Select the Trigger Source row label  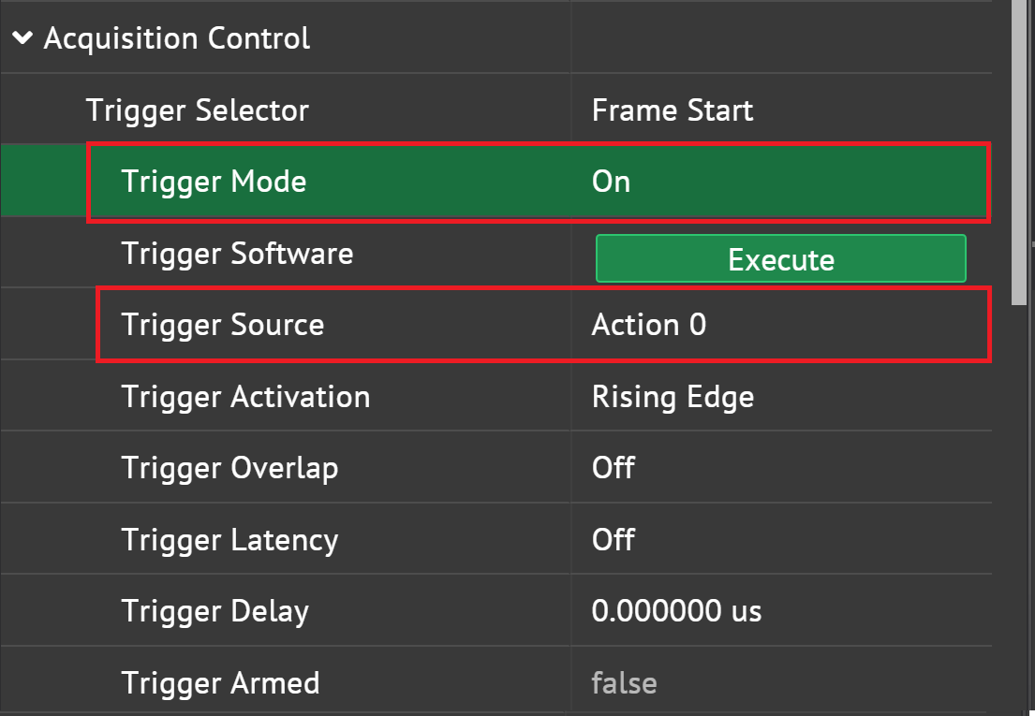click(x=222, y=325)
